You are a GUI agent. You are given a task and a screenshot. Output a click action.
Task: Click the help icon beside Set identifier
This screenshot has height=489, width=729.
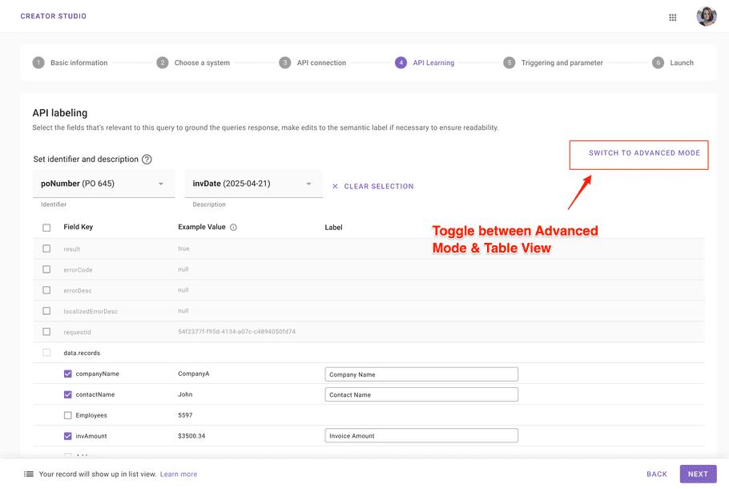147,159
